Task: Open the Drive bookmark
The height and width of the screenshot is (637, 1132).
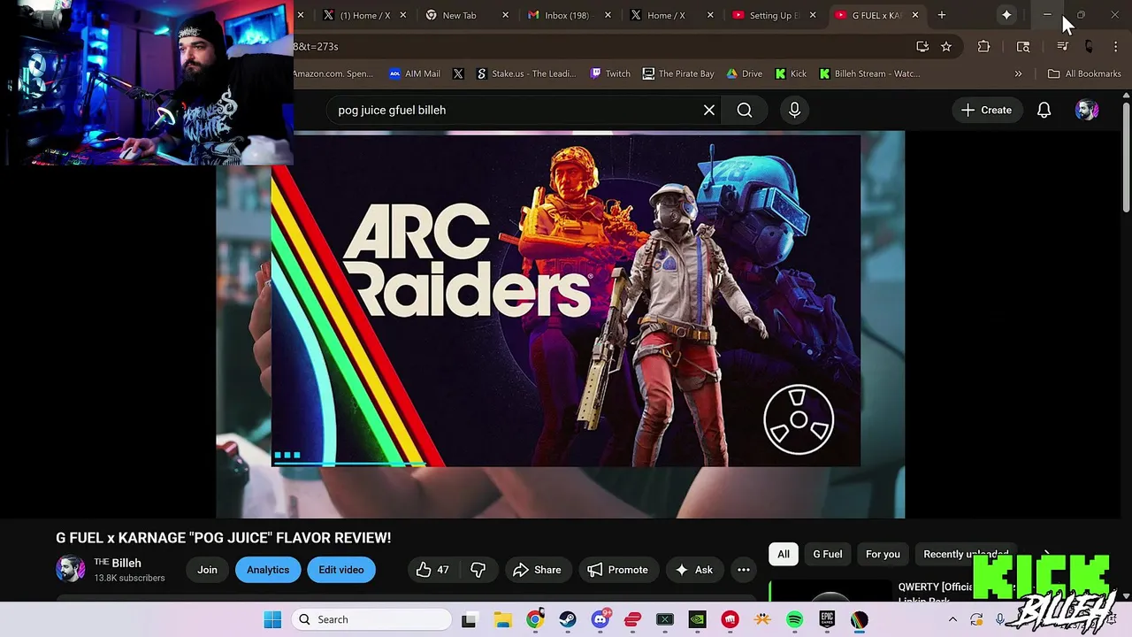Action: (745, 73)
